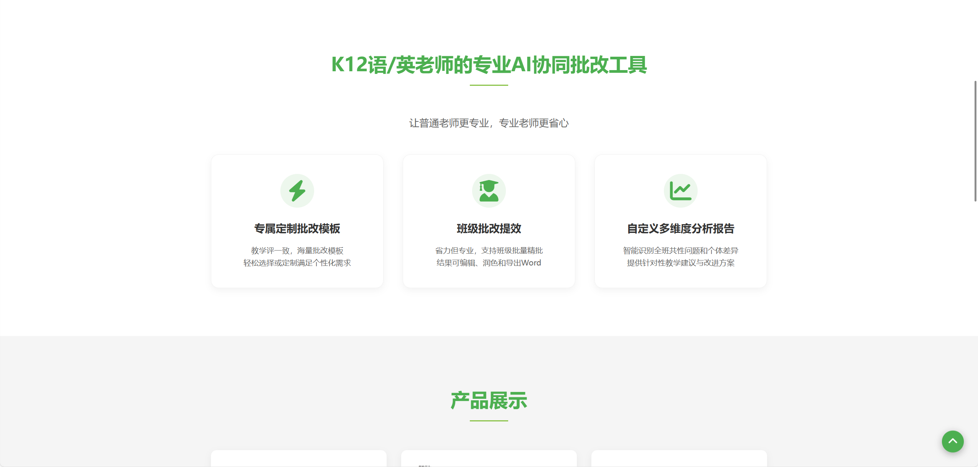The width and height of the screenshot is (978, 467).
Task: Select the 专属定制批改模板 card title
Action: click(297, 228)
